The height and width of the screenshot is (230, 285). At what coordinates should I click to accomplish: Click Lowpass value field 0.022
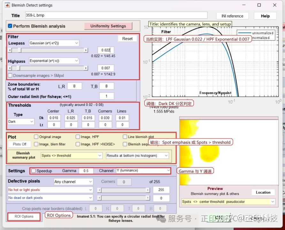point(106,50)
